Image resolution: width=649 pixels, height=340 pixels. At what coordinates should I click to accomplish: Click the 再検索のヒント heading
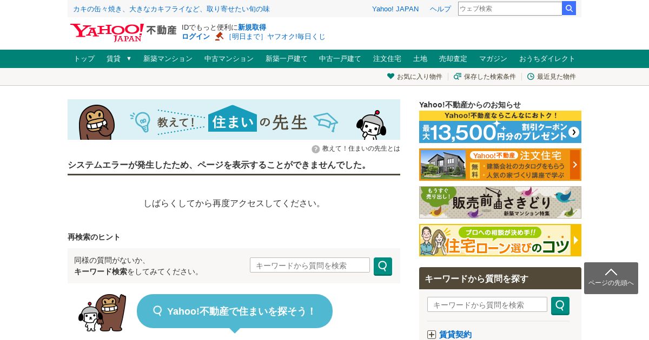(x=94, y=237)
